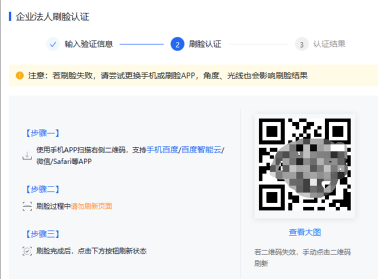Click the 注意：若刷脸失败 notice text

pyautogui.click(x=168, y=76)
